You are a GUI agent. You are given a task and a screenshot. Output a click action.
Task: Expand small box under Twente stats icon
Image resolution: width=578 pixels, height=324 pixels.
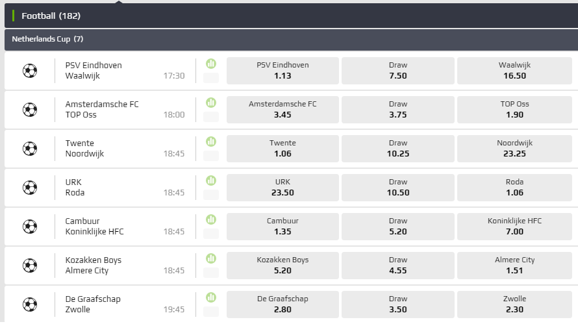tap(211, 156)
